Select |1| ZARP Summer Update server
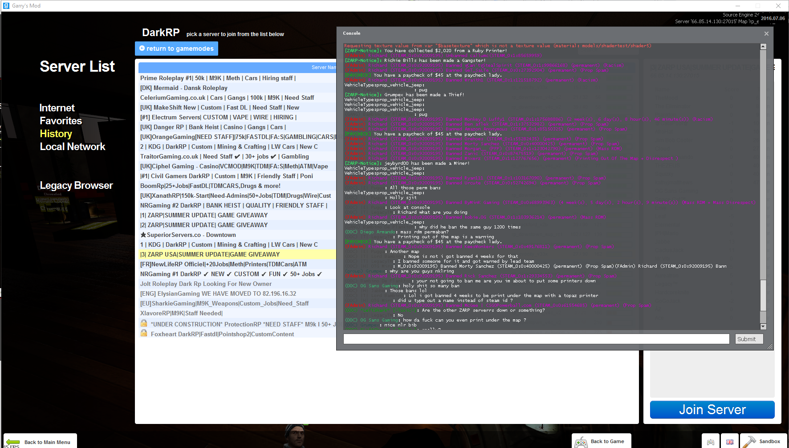This screenshot has width=789, height=448. [x=237, y=215]
